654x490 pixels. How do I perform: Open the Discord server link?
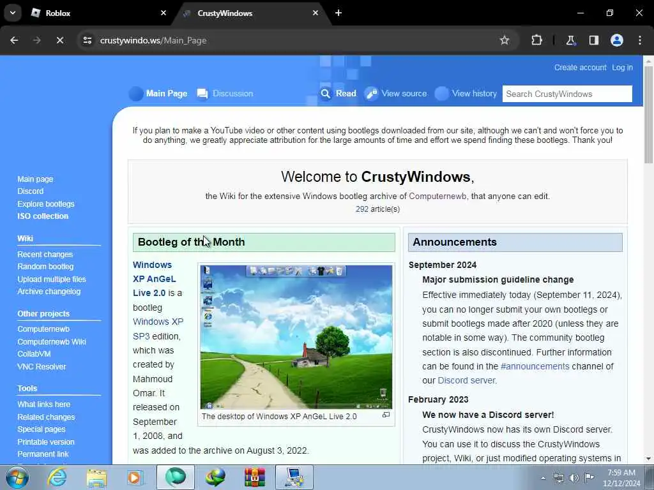(x=466, y=380)
